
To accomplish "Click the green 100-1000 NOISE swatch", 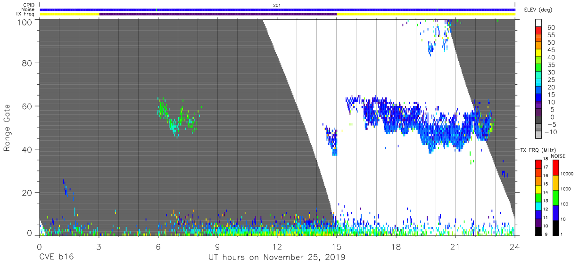I will [x=556, y=198].
